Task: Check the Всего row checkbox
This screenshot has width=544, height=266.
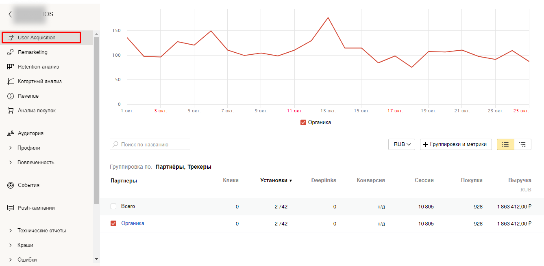Action: [x=113, y=206]
